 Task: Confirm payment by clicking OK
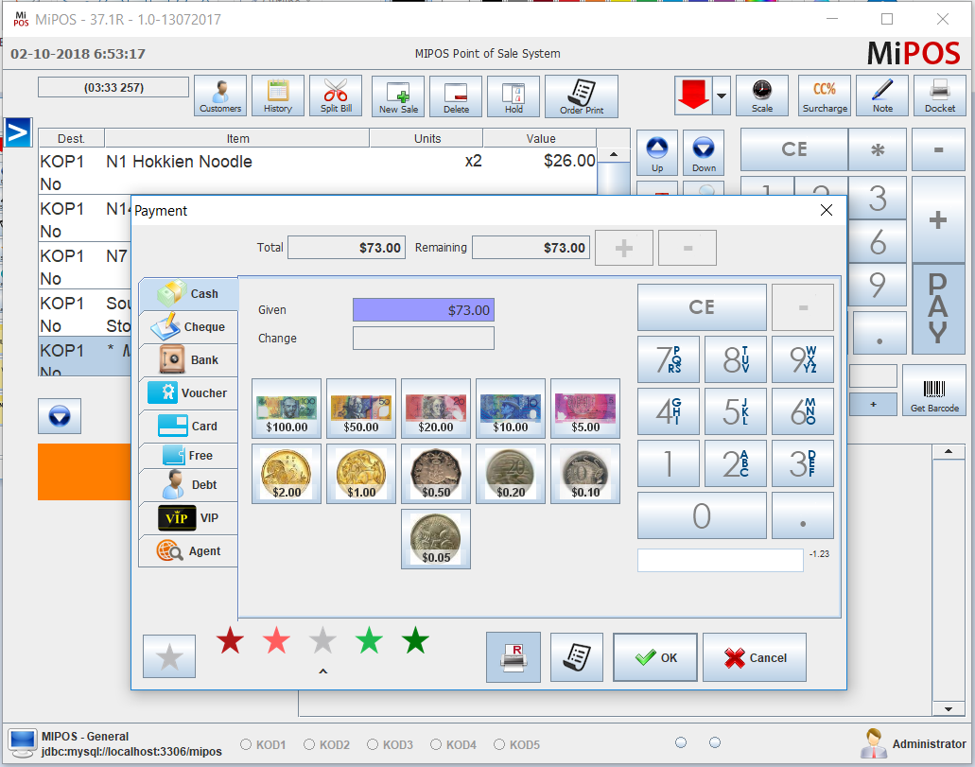click(654, 656)
